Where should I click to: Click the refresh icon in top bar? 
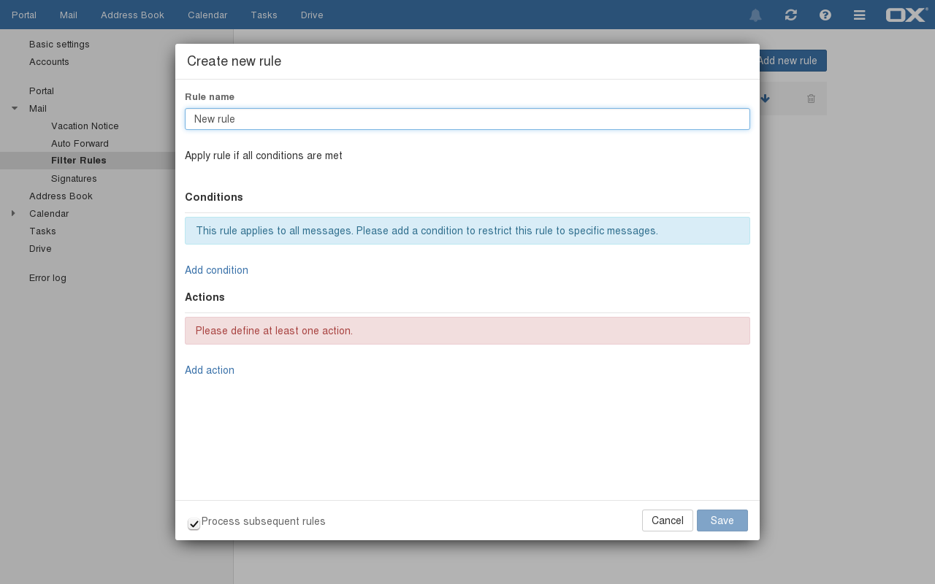[790, 15]
